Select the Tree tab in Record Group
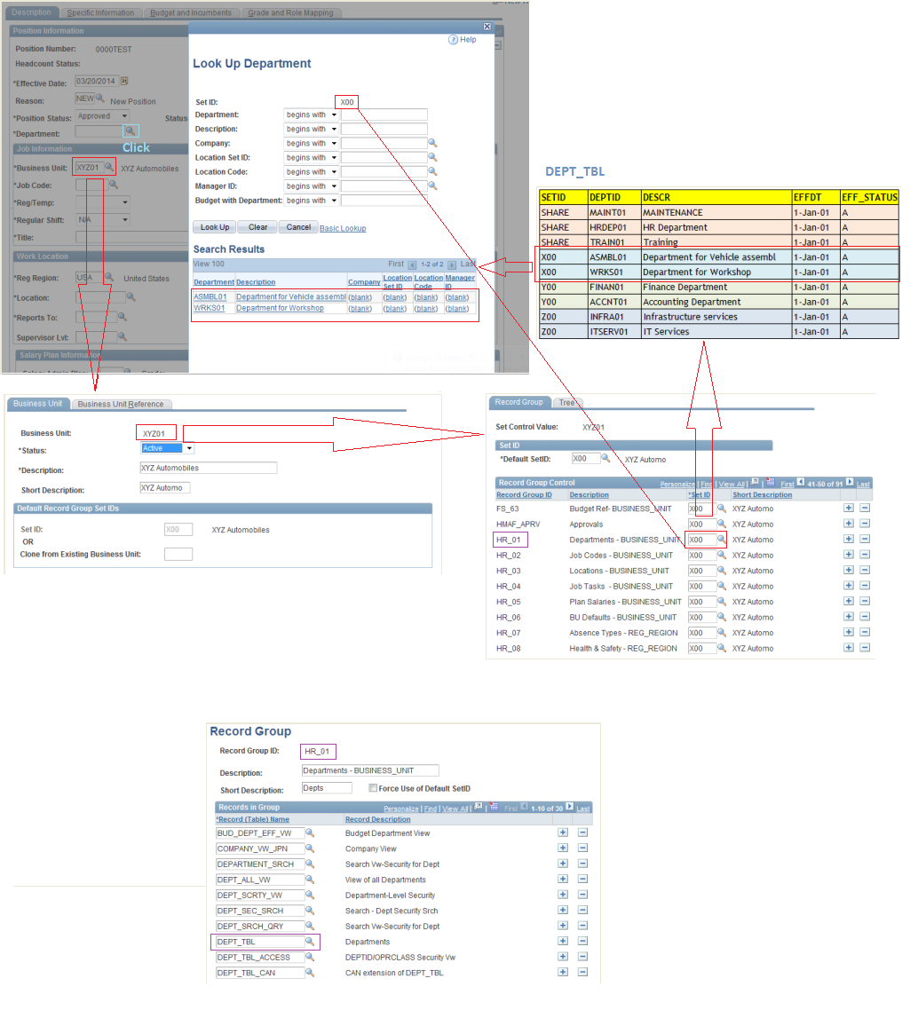This screenshot has height=1010, width=918. (x=566, y=402)
